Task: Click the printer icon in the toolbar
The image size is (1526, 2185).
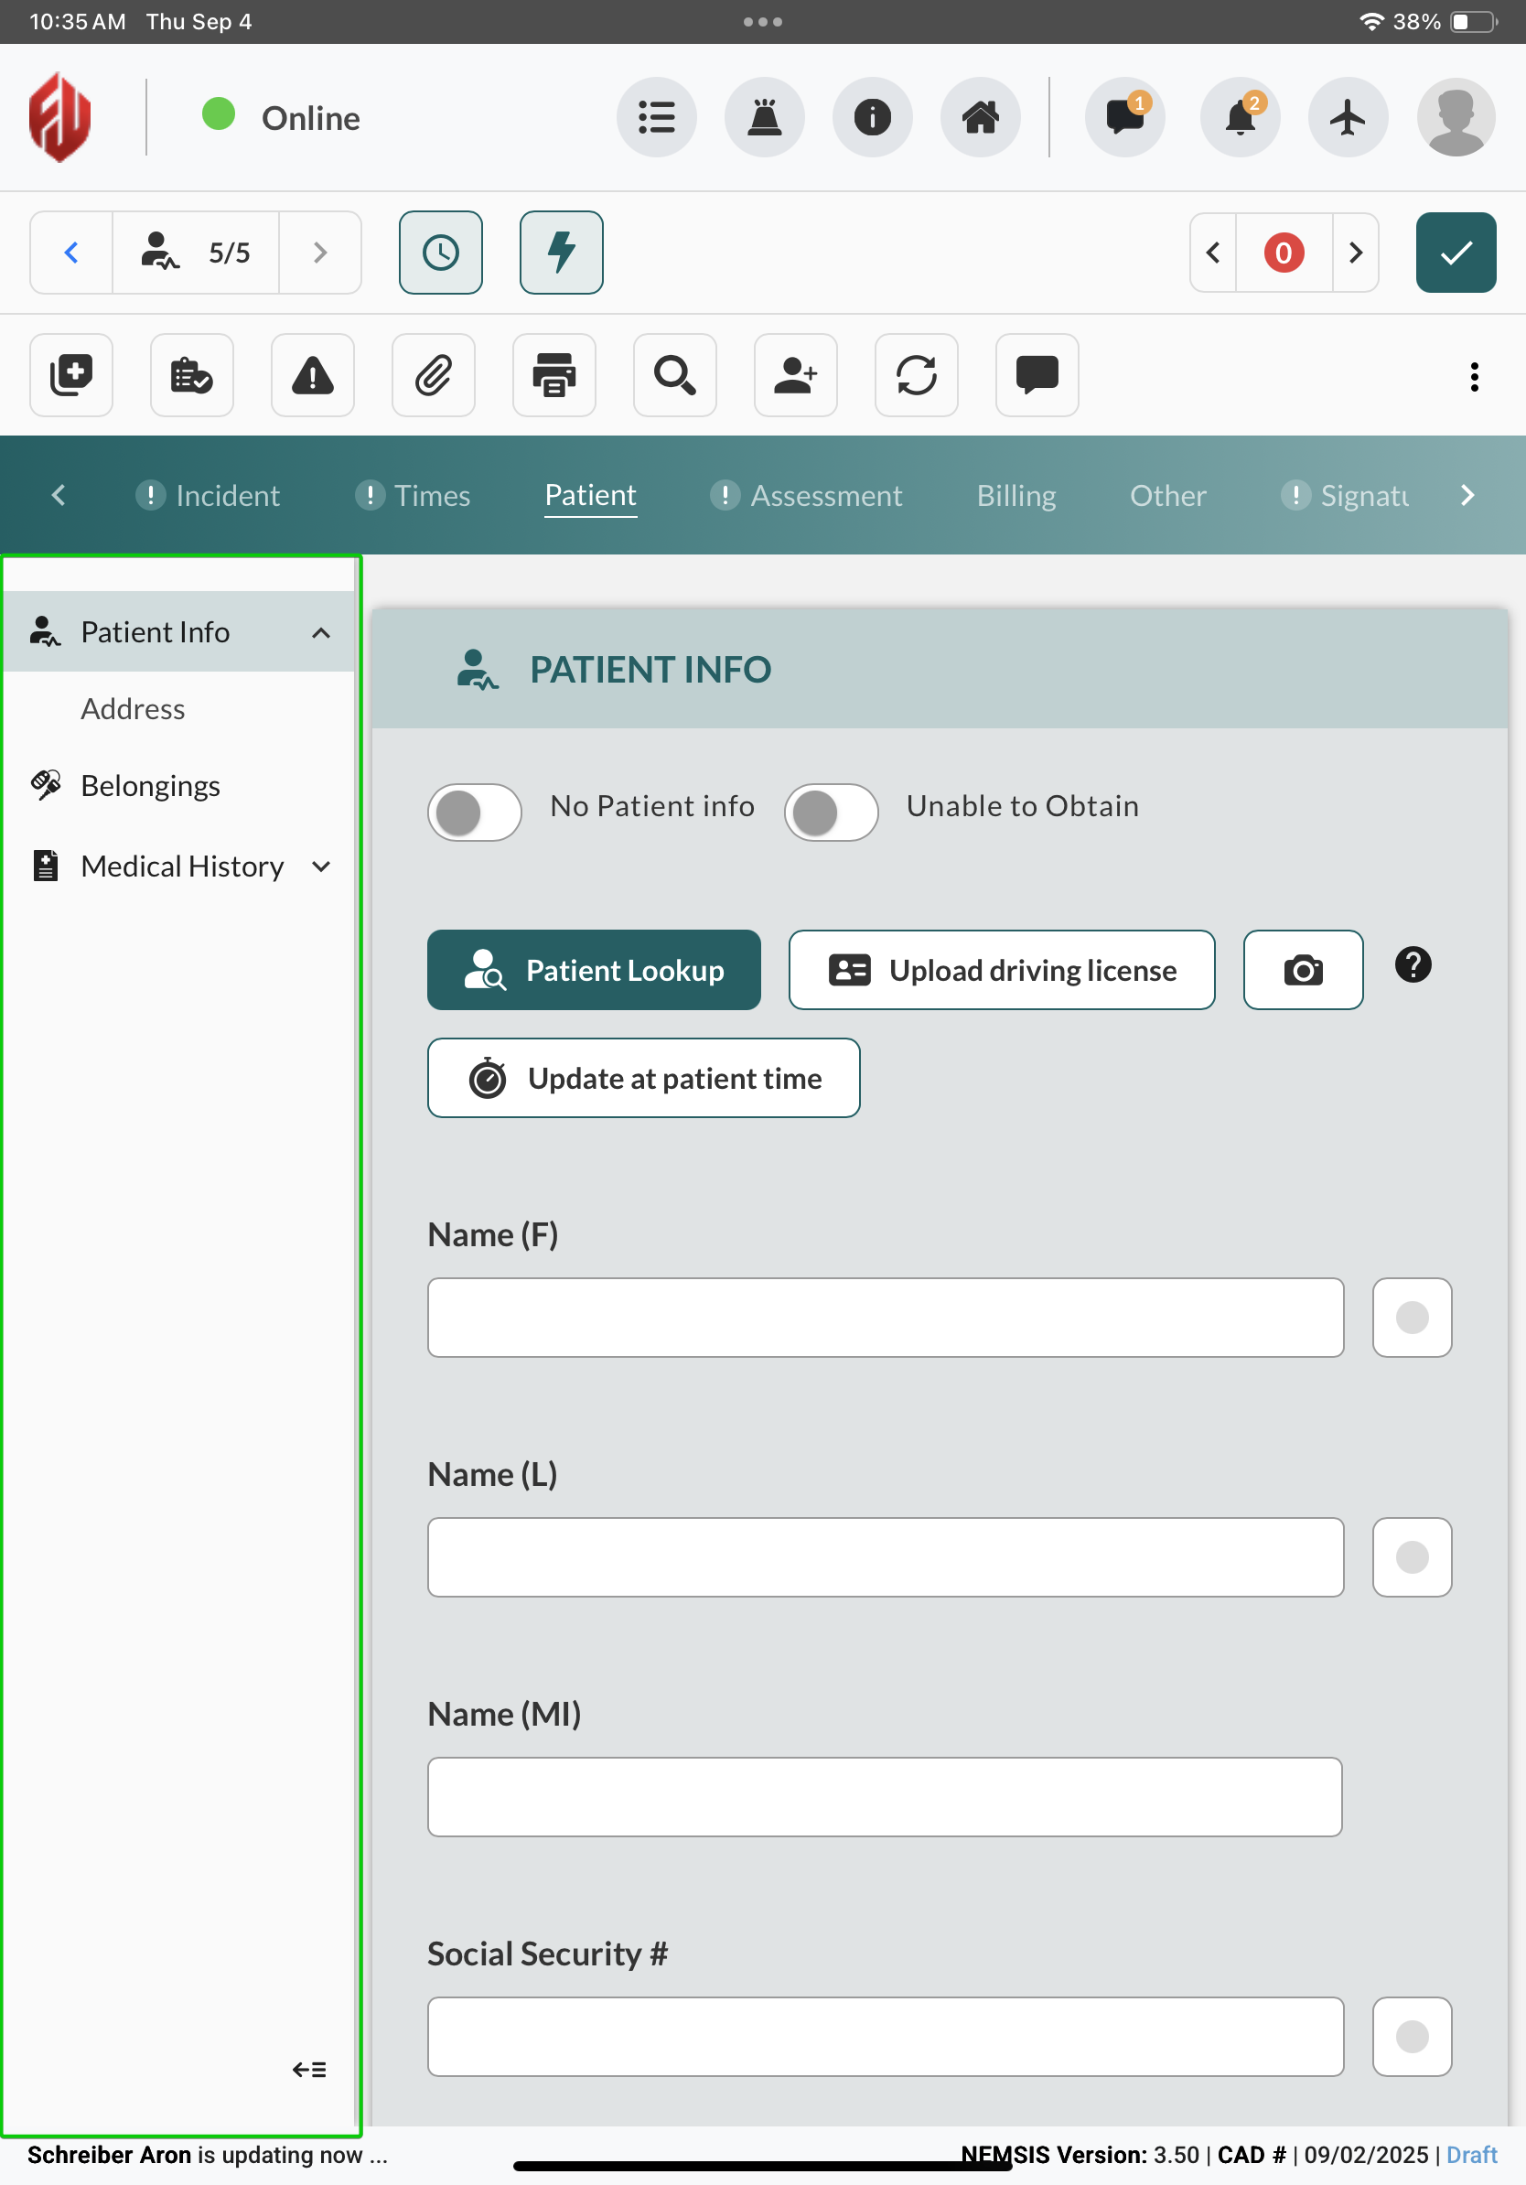Action: 553,375
